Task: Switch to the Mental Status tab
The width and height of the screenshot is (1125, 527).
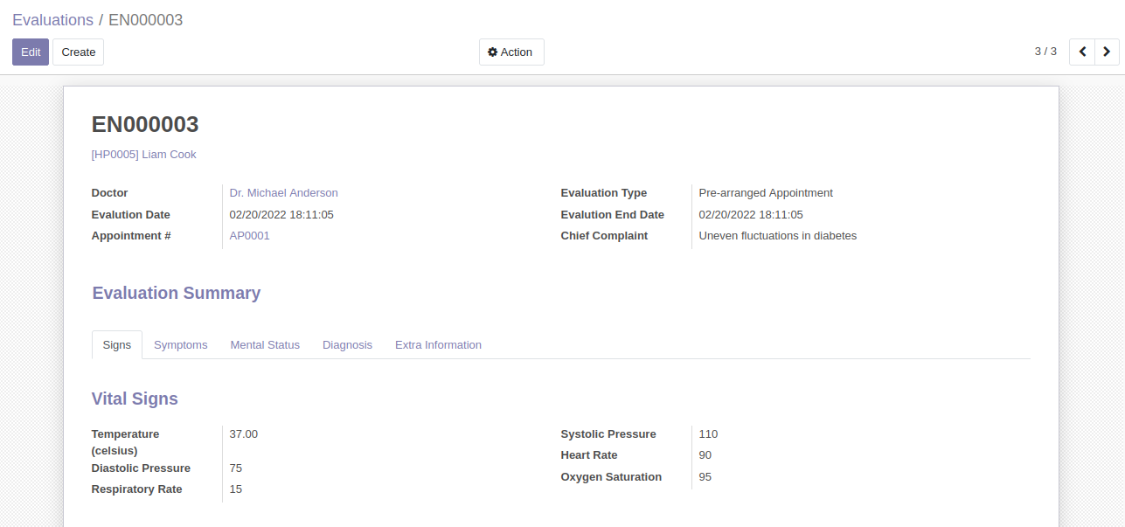Action: click(265, 345)
